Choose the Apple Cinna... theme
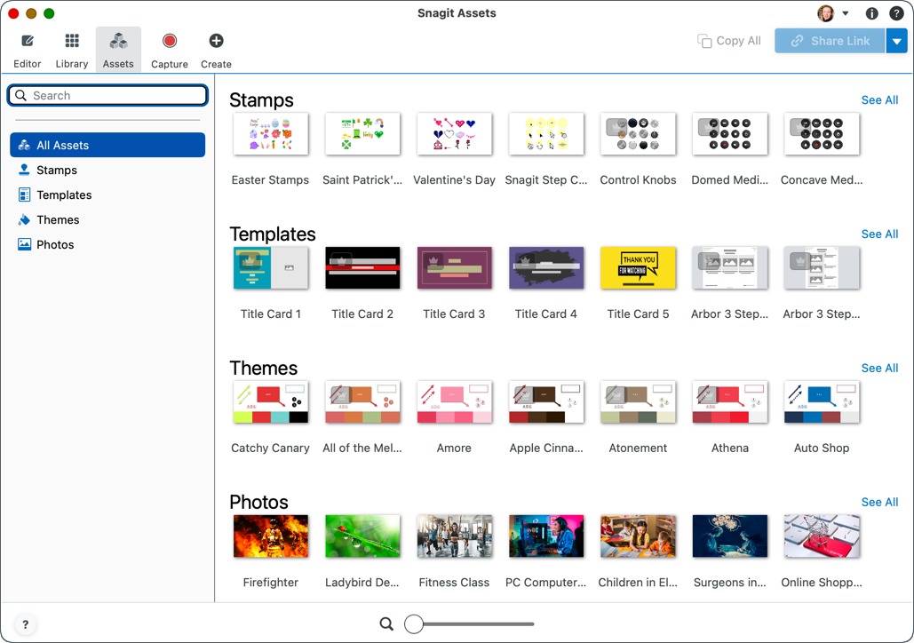 point(546,402)
